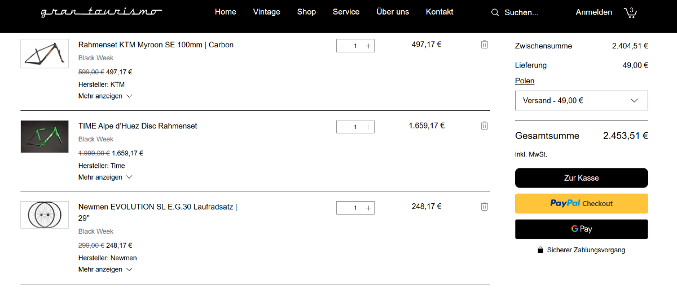Open TIME Alpe d'Huez product thumbnail
677x299 pixels.
45,136
